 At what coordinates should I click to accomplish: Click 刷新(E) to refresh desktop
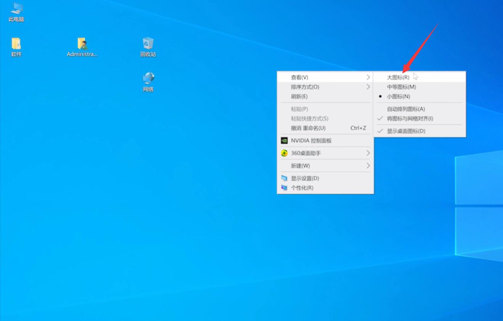[x=325, y=96]
